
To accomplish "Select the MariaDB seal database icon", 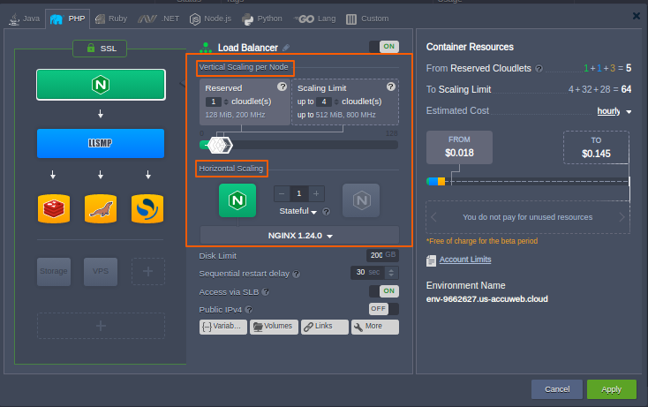I will tap(101, 208).
